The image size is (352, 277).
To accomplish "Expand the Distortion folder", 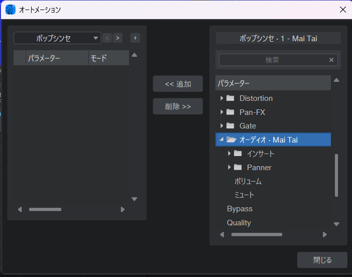I will coord(222,98).
